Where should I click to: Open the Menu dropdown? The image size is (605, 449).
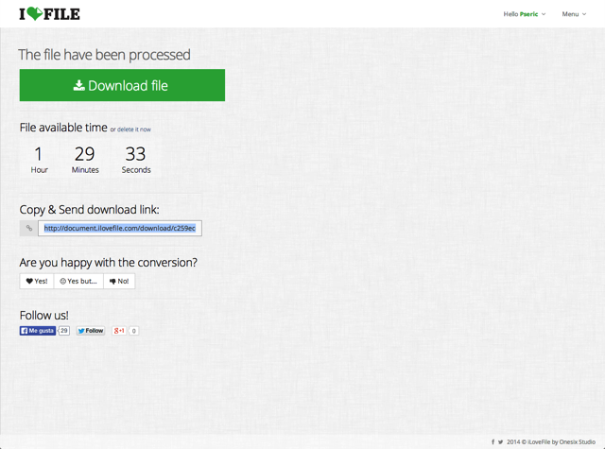pyautogui.click(x=574, y=14)
